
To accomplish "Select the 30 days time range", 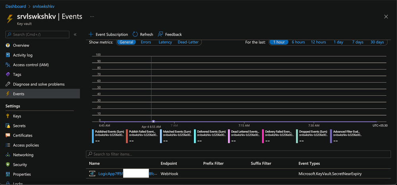I will pos(377,42).
